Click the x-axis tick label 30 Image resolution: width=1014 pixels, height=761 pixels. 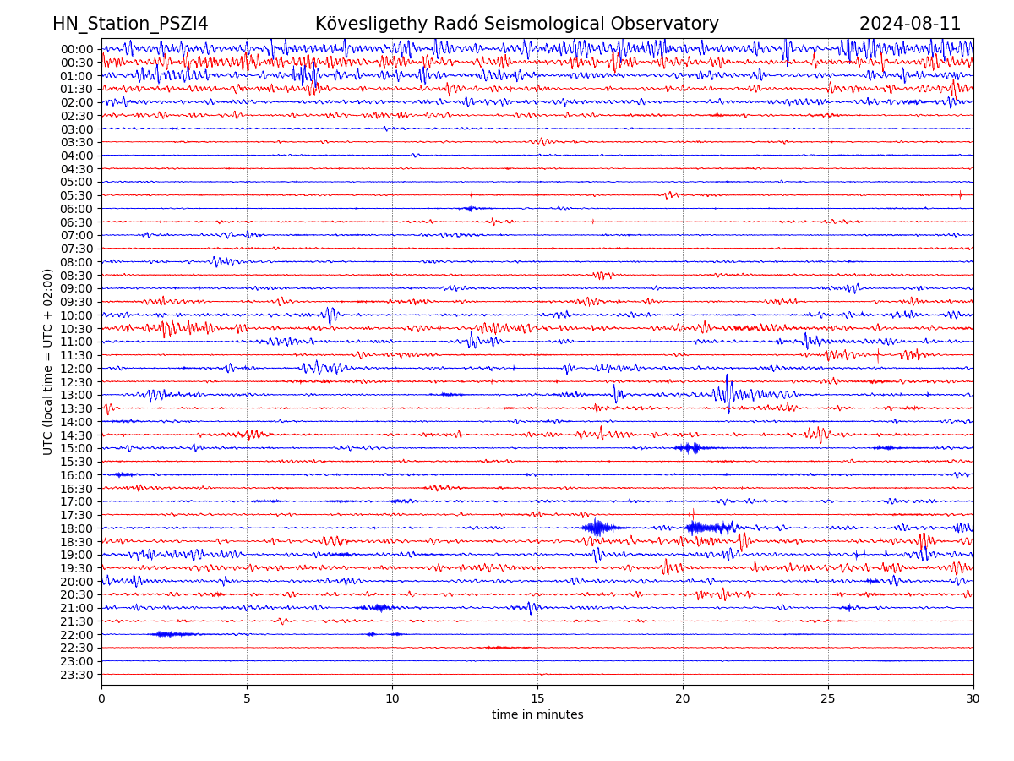point(973,698)
